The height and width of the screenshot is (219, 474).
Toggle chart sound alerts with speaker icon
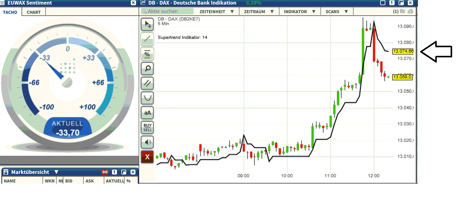pos(147,142)
